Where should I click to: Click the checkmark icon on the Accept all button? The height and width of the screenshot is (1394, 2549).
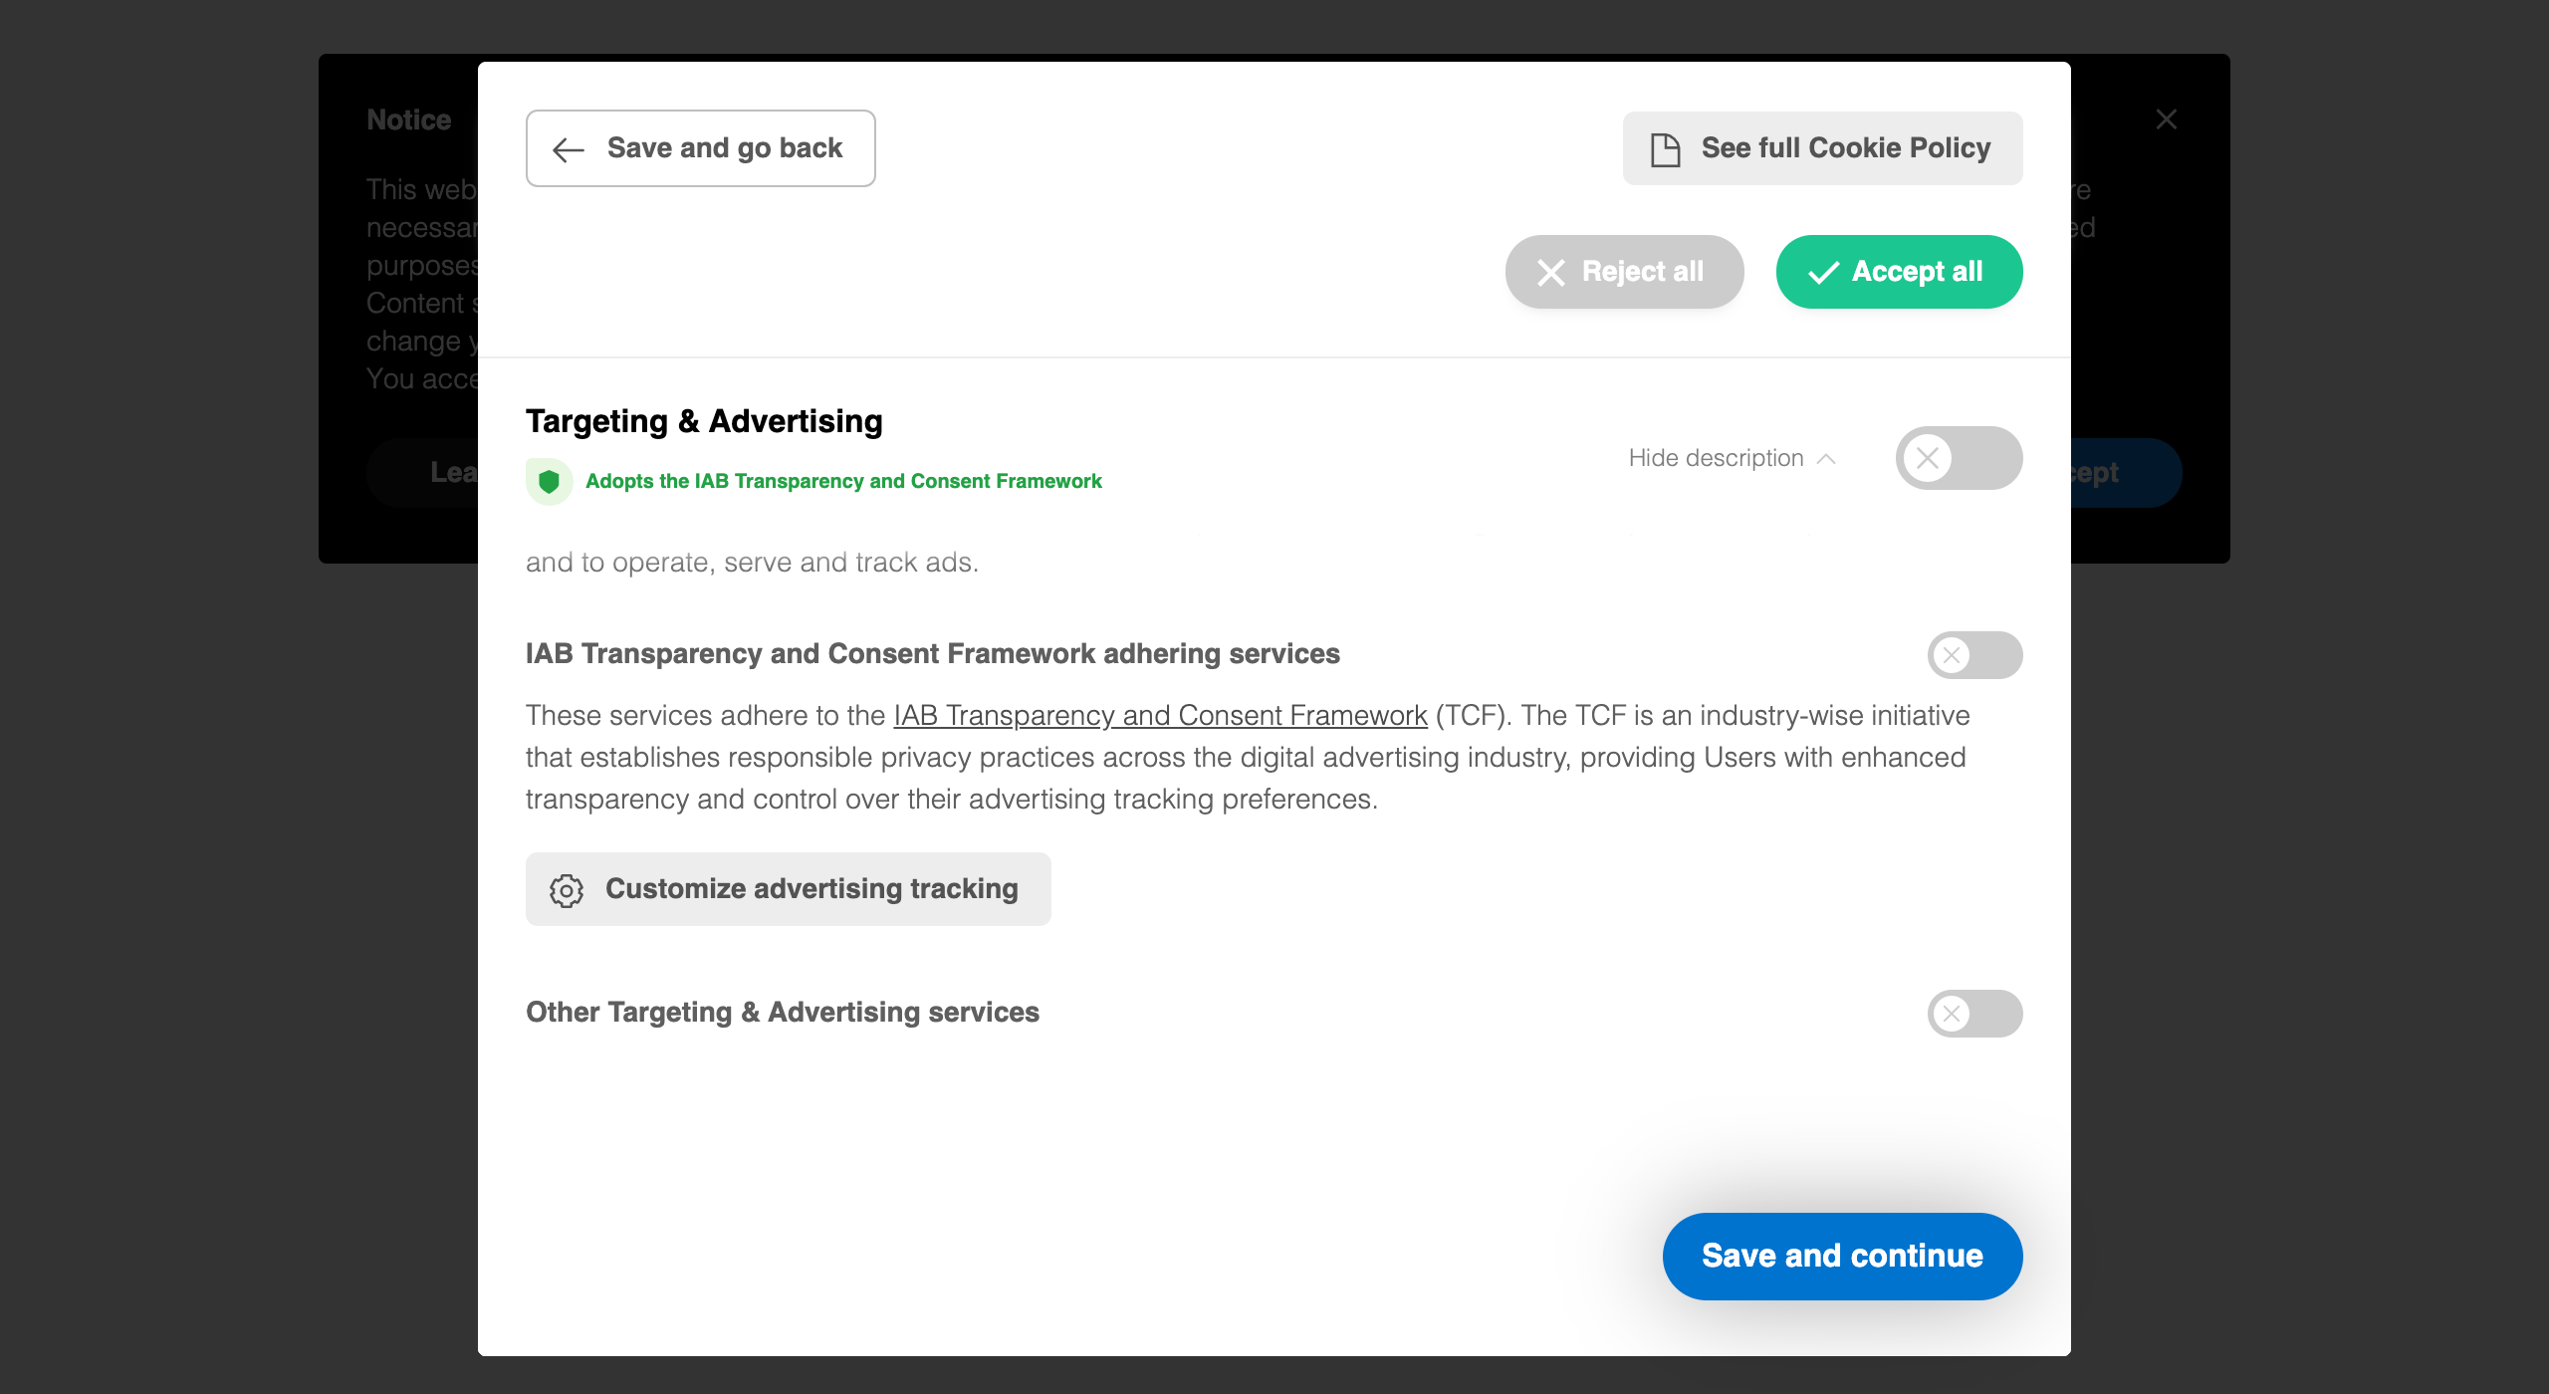[x=1822, y=272]
